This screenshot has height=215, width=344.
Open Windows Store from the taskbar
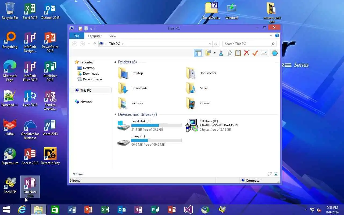(55, 210)
